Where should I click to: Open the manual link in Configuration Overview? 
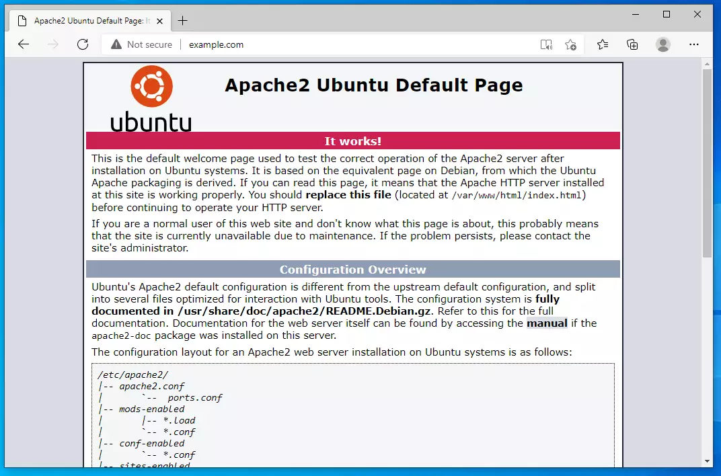point(547,323)
